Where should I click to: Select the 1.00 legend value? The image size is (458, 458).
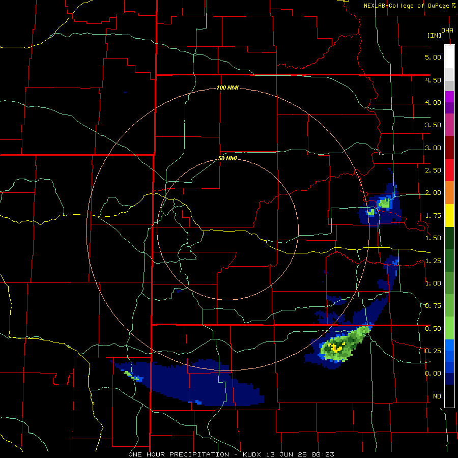click(433, 283)
